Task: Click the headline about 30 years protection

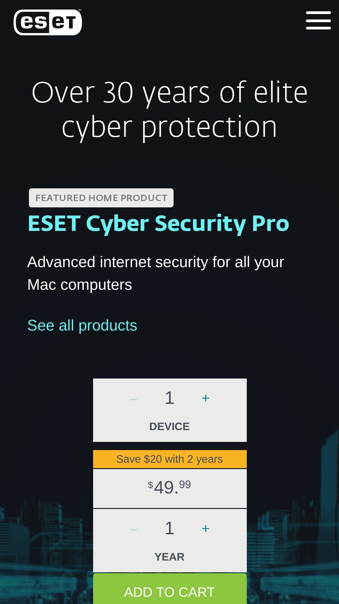Action: (x=169, y=110)
